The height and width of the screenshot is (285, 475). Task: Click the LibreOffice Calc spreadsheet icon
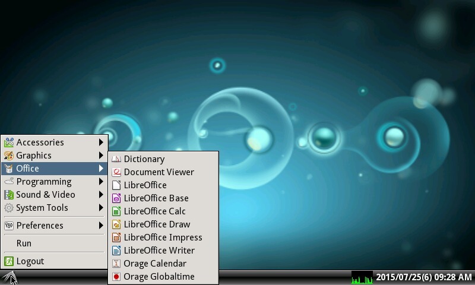tap(116, 211)
